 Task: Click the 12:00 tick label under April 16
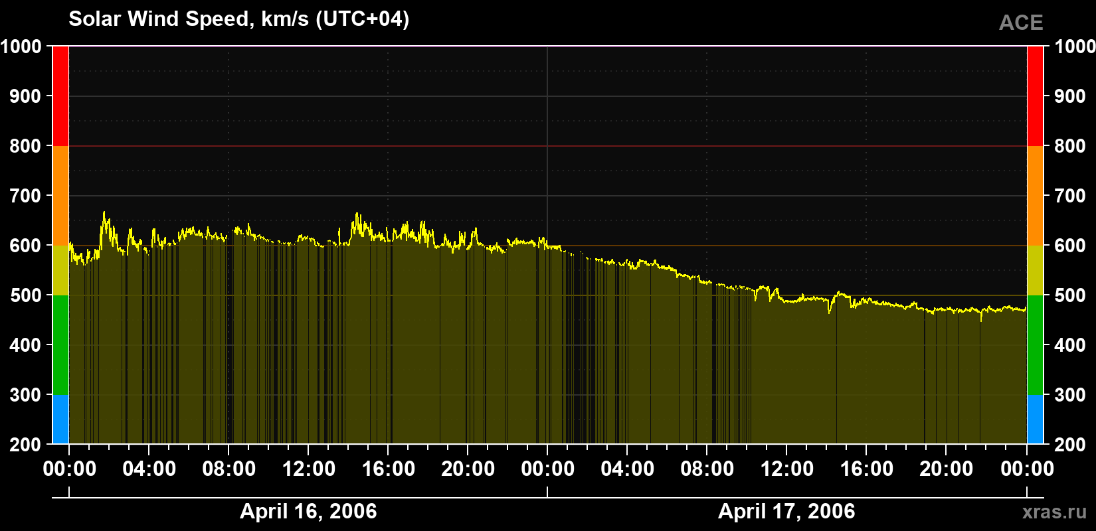click(309, 469)
